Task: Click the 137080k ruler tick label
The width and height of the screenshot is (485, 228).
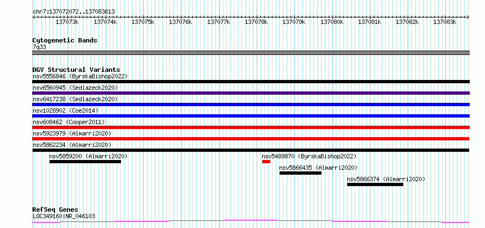Action: 332,22
